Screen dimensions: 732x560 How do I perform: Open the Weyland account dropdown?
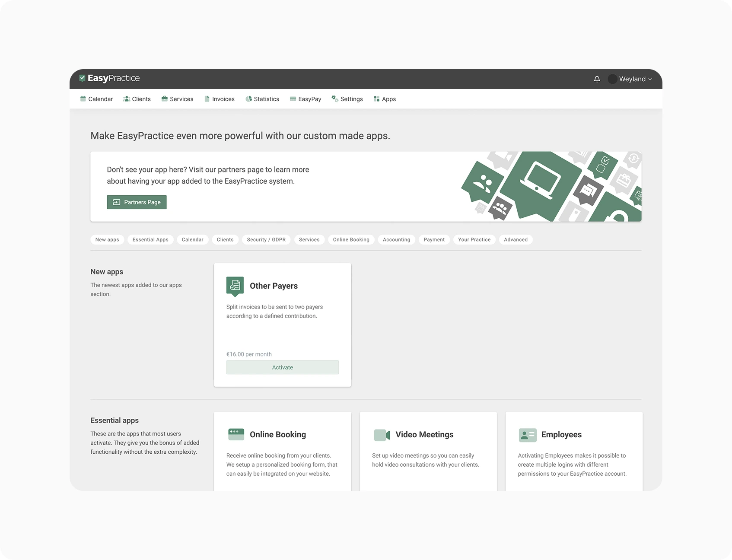tap(630, 79)
